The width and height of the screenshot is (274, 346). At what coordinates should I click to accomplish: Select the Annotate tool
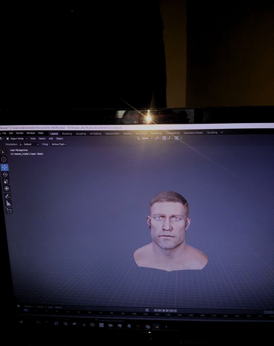pos(8,196)
